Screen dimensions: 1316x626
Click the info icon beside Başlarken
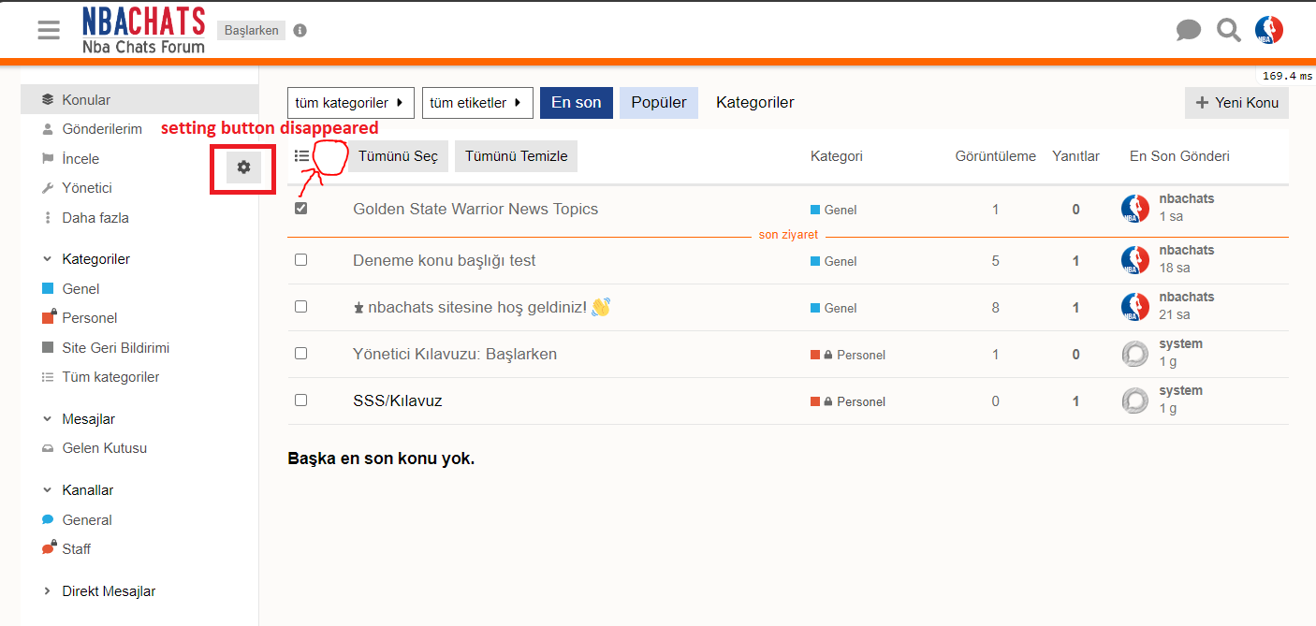(x=300, y=30)
